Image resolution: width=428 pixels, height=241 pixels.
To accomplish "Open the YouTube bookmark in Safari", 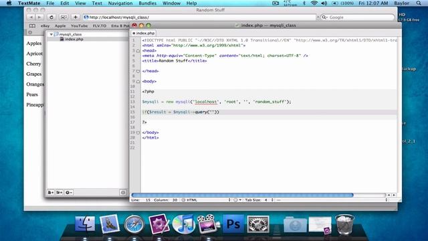I will pyautogui.click(x=79, y=25).
